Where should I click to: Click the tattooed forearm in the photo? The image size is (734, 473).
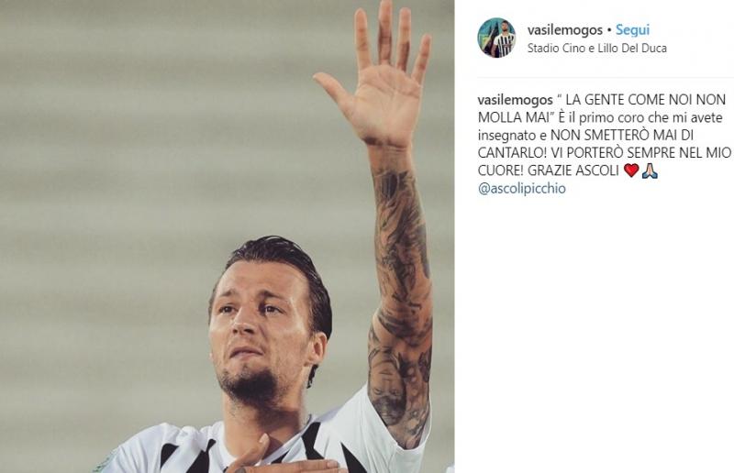(399, 290)
